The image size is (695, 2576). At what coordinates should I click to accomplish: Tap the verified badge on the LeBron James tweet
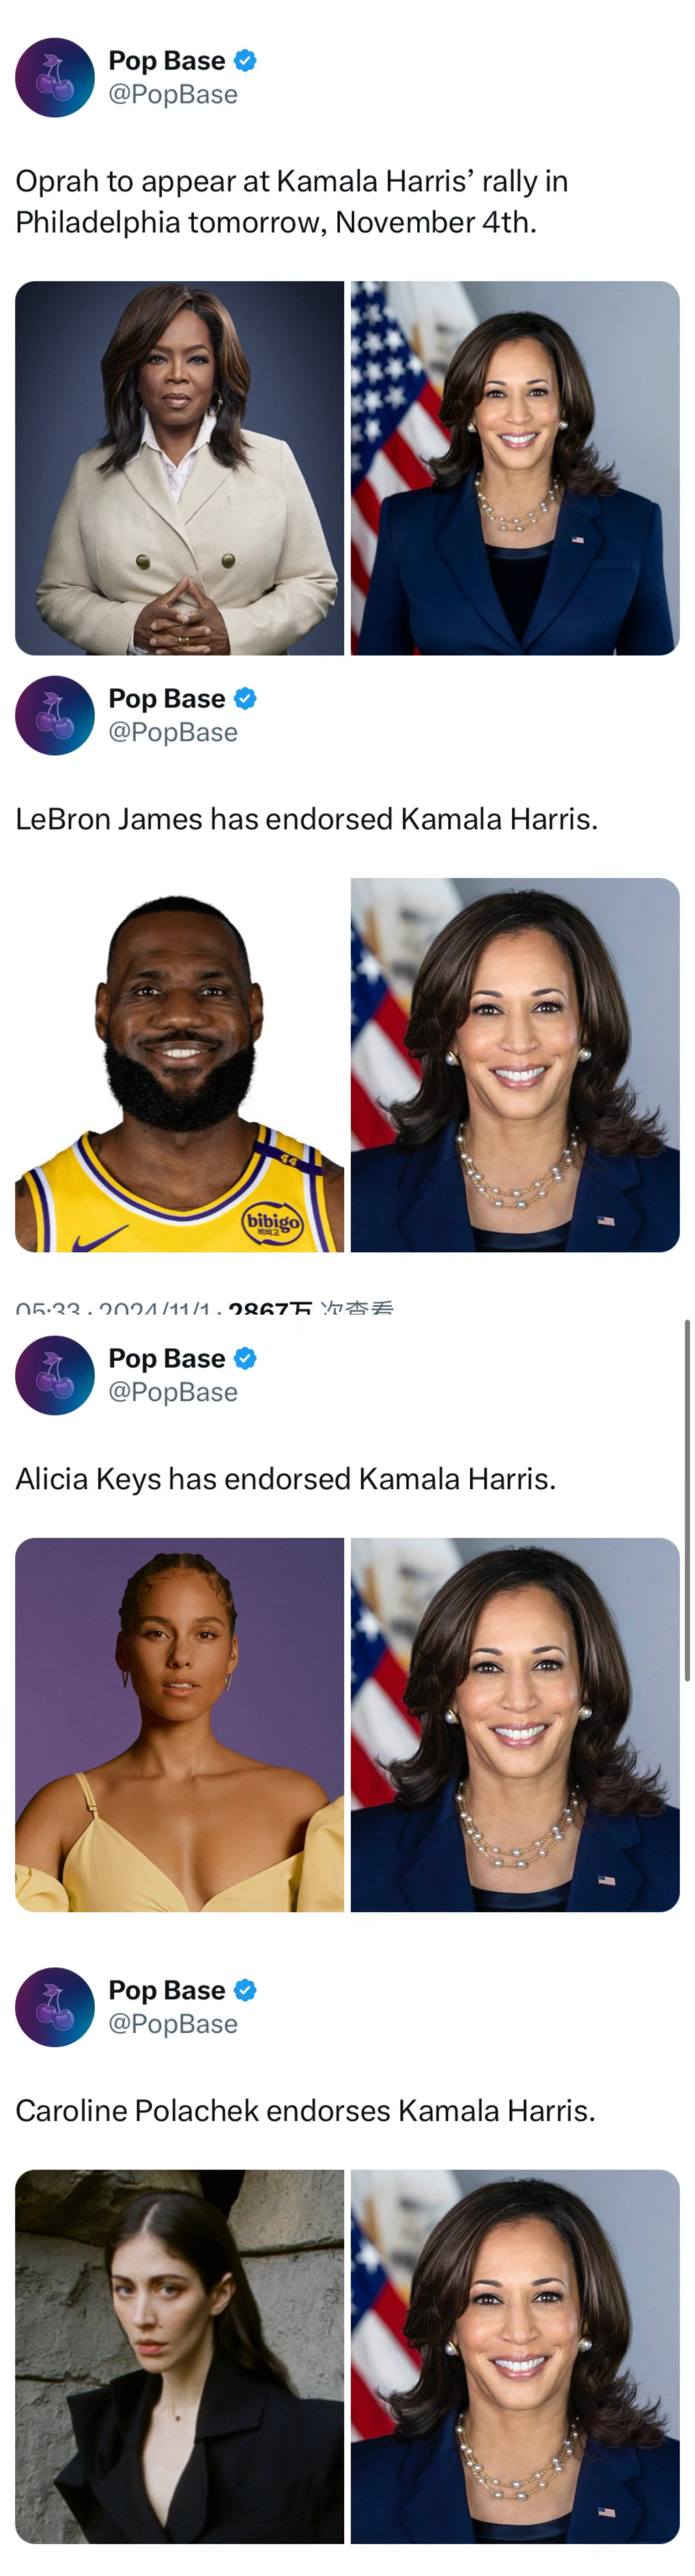tap(245, 699)
